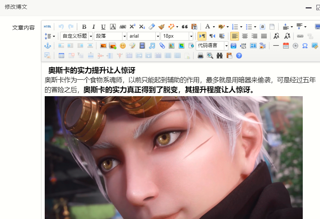Select the format painter brush
Viewport: 320px width, 219px height.
click(161, 27)
